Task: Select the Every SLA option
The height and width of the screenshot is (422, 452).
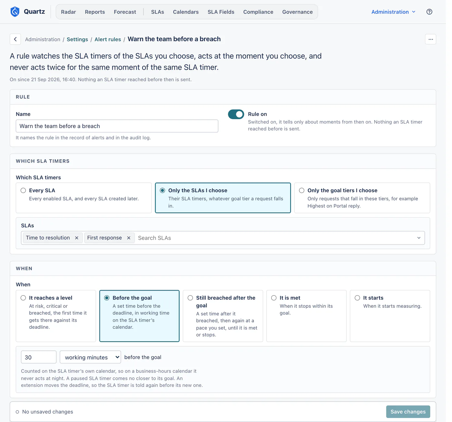Action: (x=84, y=198)
